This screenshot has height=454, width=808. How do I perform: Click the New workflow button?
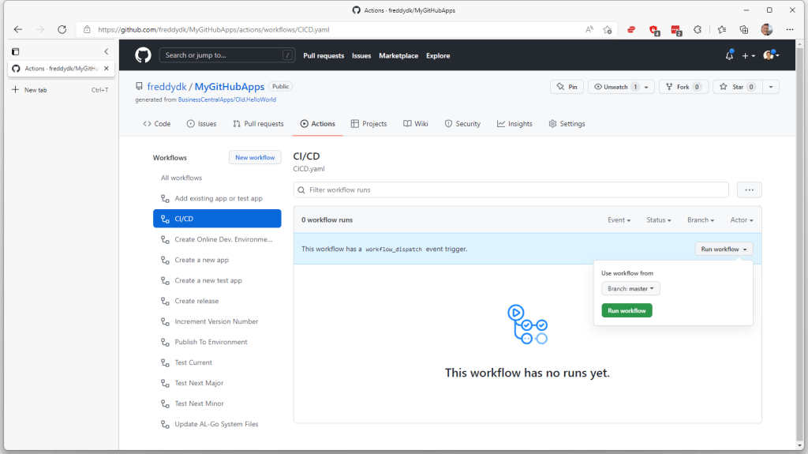[x=255, y=158]
